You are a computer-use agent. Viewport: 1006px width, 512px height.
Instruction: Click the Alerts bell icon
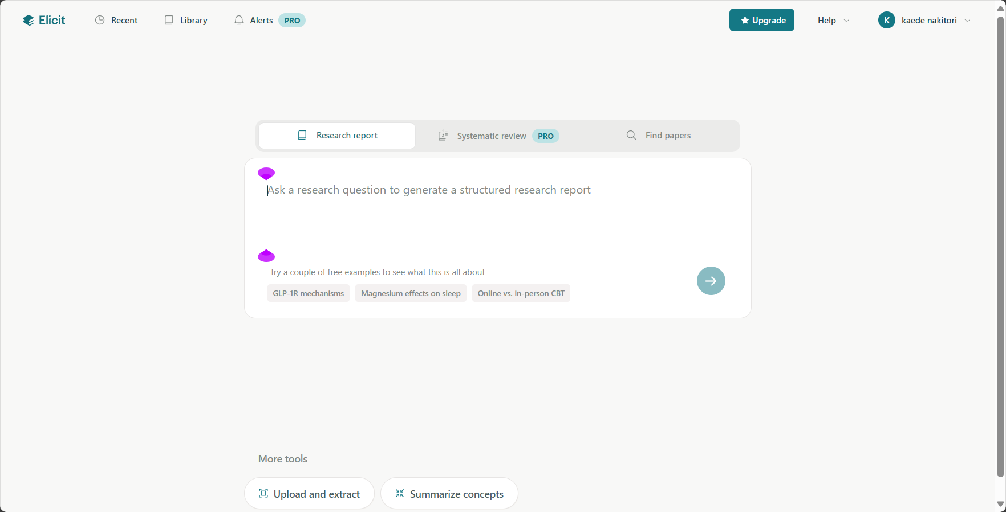[239, 20]
